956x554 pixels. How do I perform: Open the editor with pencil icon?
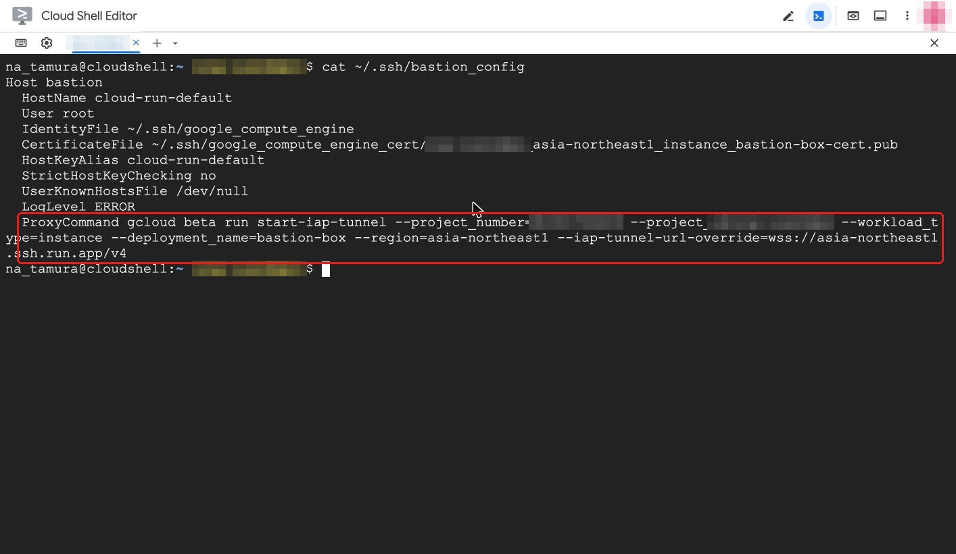[788, 16]
